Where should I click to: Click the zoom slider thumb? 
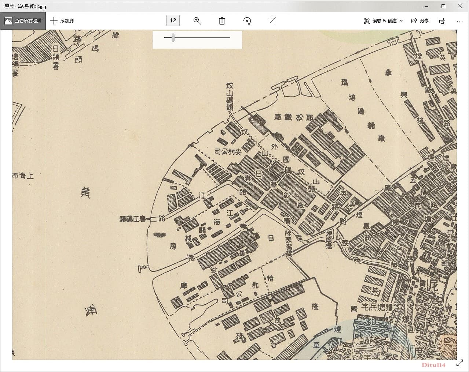173,37
